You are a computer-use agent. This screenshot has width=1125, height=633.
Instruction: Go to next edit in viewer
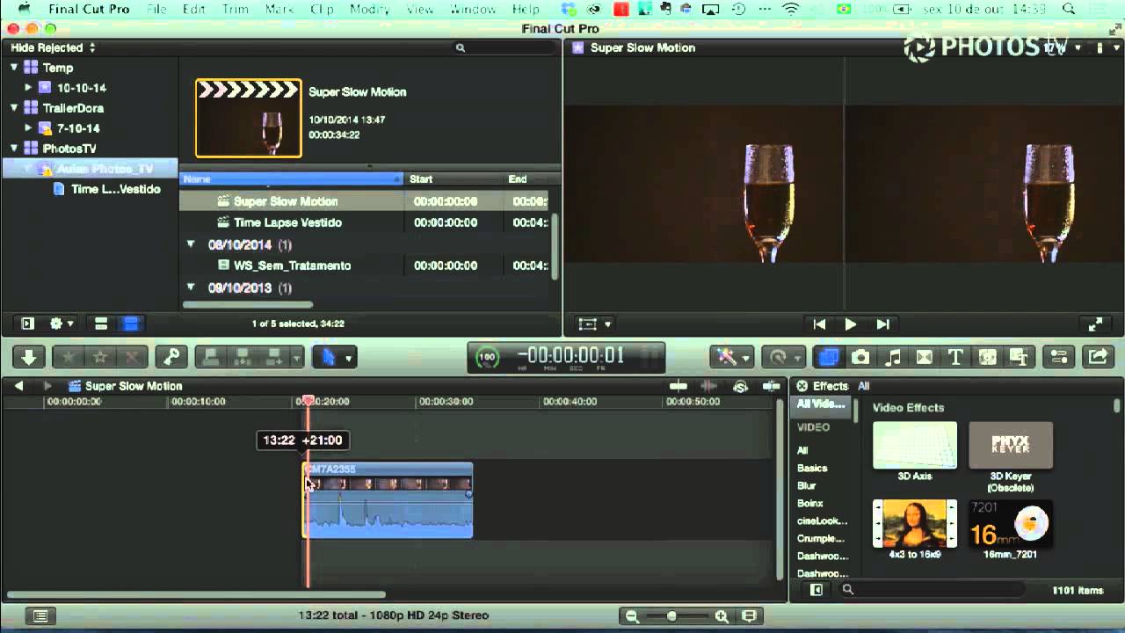[883, 324]
